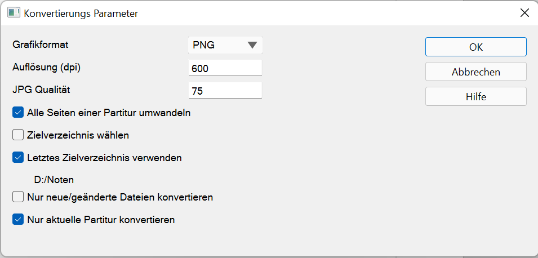Screen dimensions: 538x258
Task: Toggle Nur aktuelle Partitur konvertieren checkbox
Action: (x=18, y=220)
